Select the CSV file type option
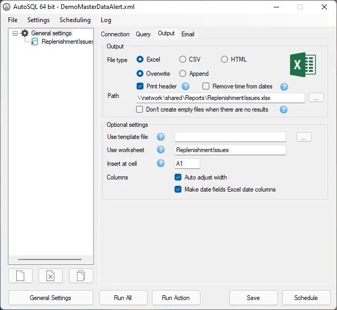This screenshot has width=337, height=310. [182, 59]
